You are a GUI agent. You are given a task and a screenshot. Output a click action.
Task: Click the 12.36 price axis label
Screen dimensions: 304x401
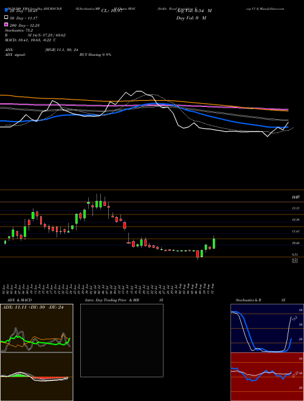(x=296, y=220)
